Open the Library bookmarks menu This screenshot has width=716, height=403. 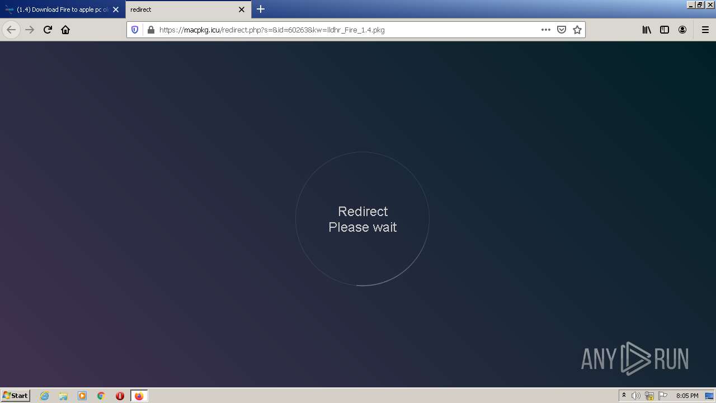647,30
